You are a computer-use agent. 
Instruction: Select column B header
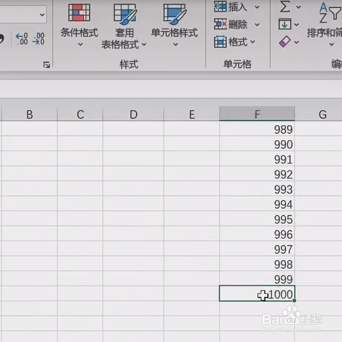(x=29, y=114)
